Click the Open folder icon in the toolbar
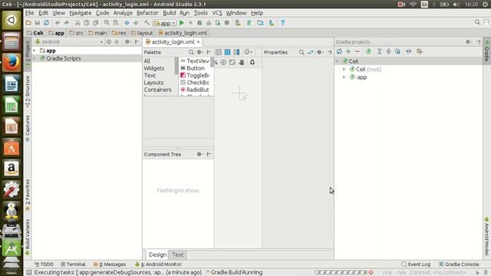The image size is (491, 276). point(28,23)
